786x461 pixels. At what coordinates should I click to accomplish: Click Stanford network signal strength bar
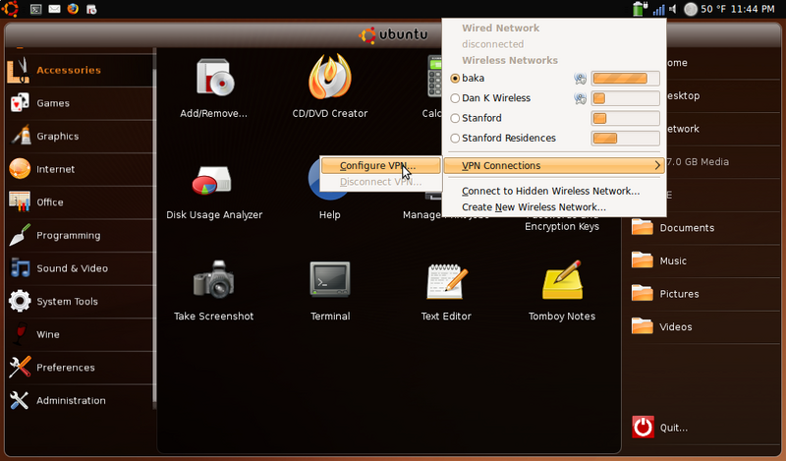(625, 118)
